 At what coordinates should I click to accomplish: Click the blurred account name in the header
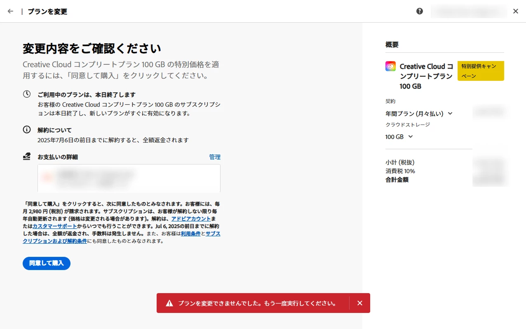(469, 12)
